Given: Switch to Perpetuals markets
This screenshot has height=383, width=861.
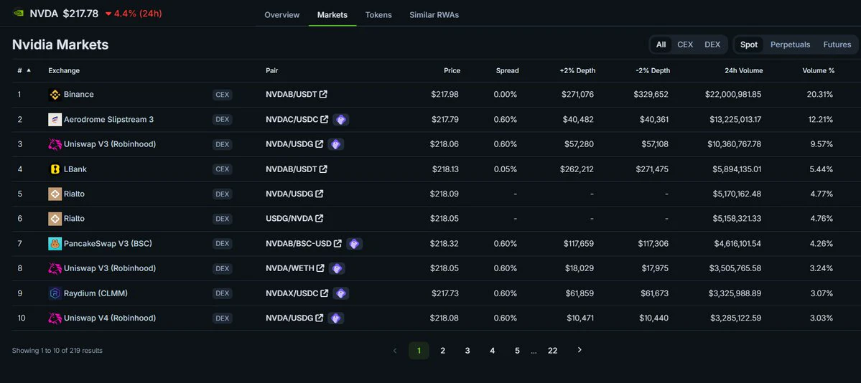Looking at the screenshot, I should [x=790, y=44].
